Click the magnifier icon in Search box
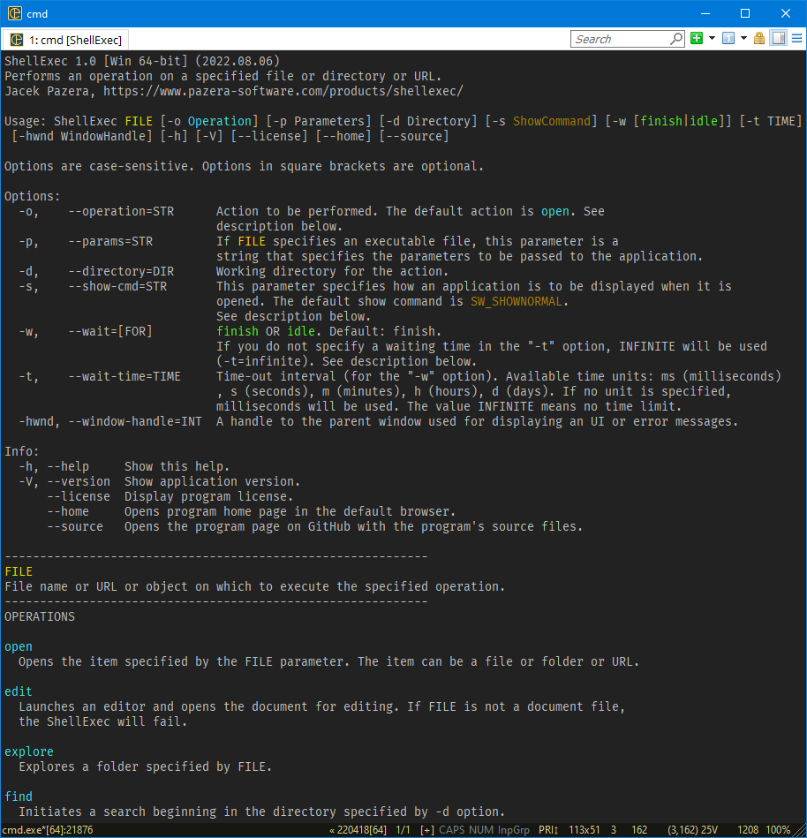 click(676, 39)
